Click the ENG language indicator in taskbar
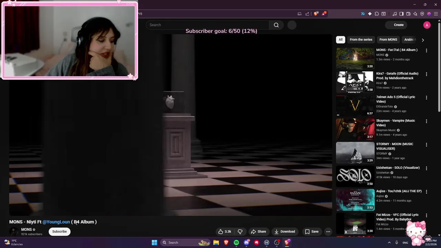This screenshot has width=441, height=248. tap(406, 242)
